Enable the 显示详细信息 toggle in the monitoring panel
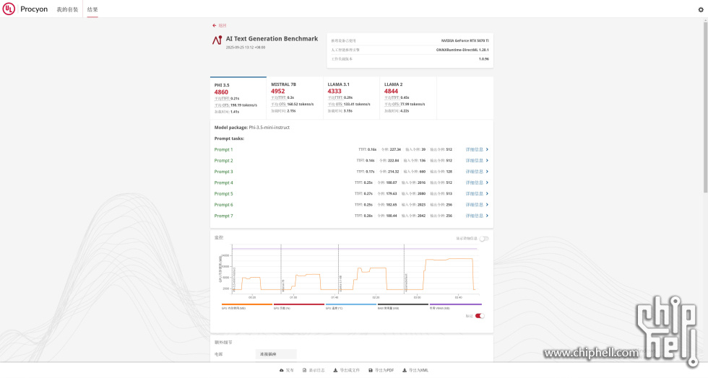 (x=484, y=239)
